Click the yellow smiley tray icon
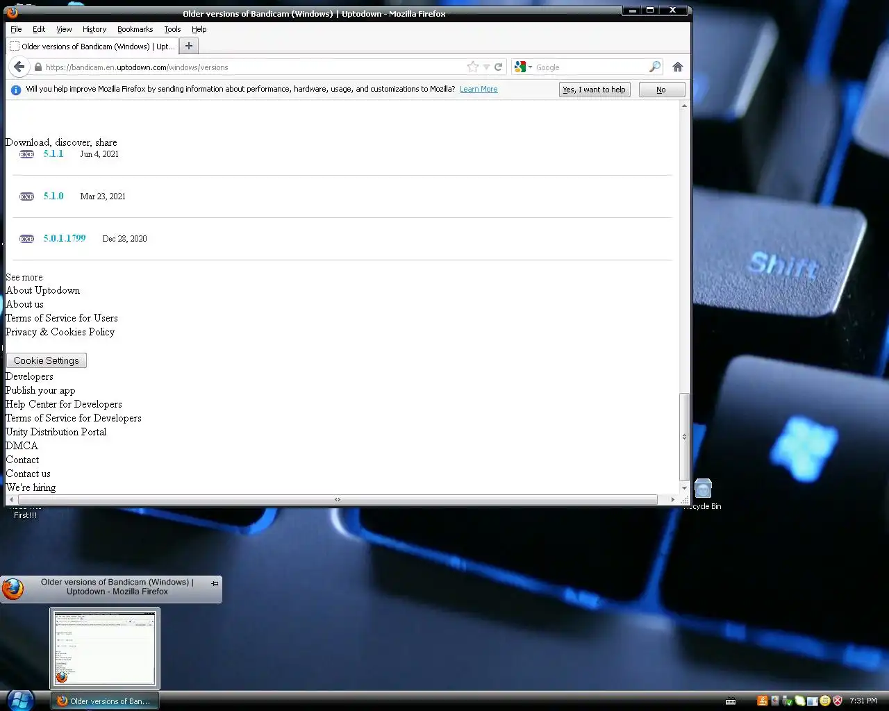This screenshot has width=889, height=711. [825, 701]
